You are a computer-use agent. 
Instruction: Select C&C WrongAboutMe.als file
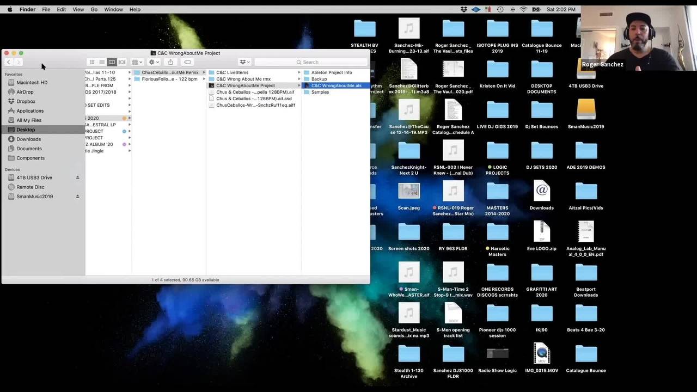point(335,85)
